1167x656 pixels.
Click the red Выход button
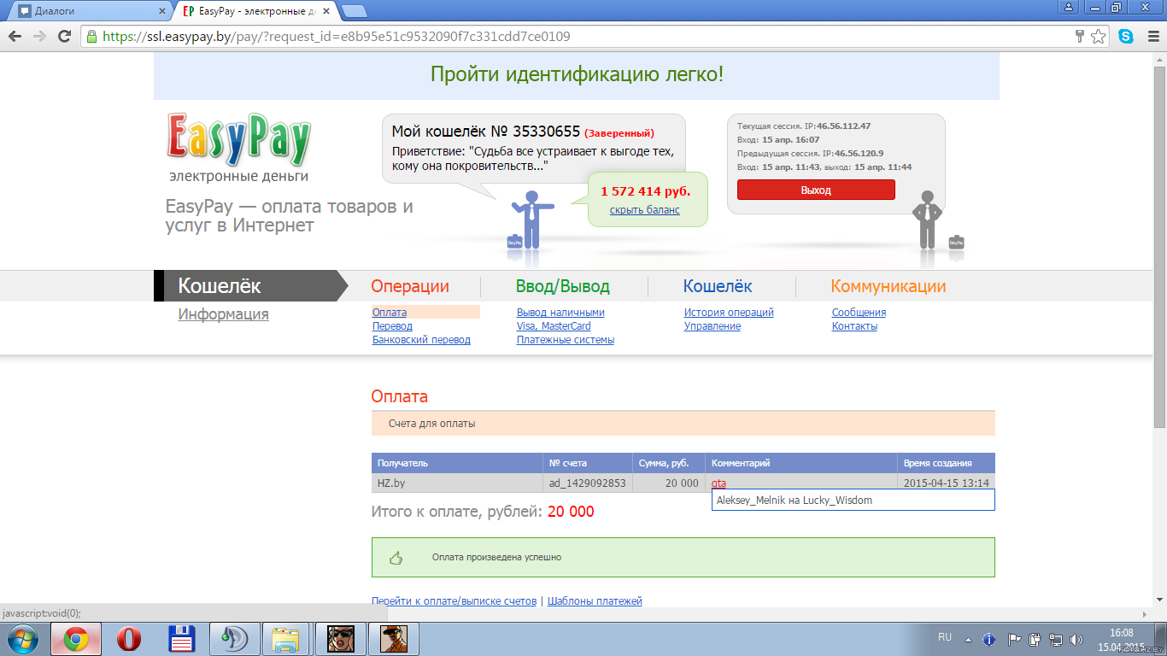(816, 190)
